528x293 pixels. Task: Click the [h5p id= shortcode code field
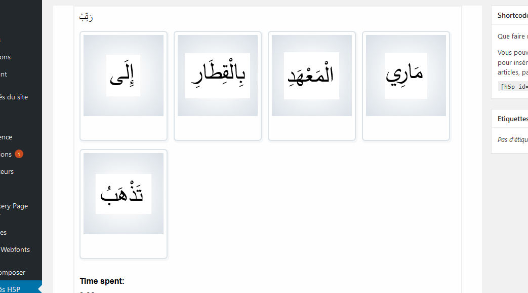(513, 86)
